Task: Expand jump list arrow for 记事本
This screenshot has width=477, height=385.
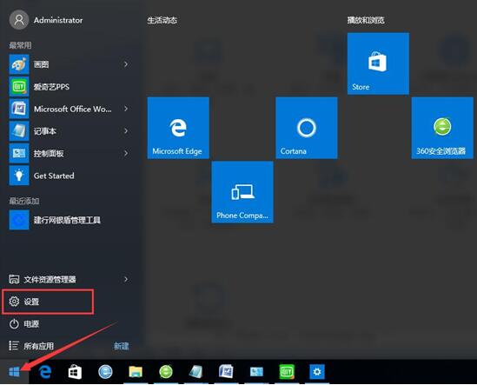Action: point(126,131)
